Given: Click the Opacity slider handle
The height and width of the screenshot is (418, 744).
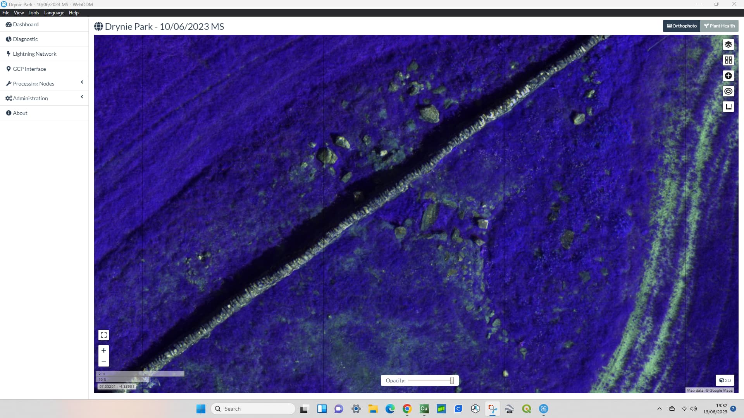Looking at the screenshot, I should coord(452,380).
